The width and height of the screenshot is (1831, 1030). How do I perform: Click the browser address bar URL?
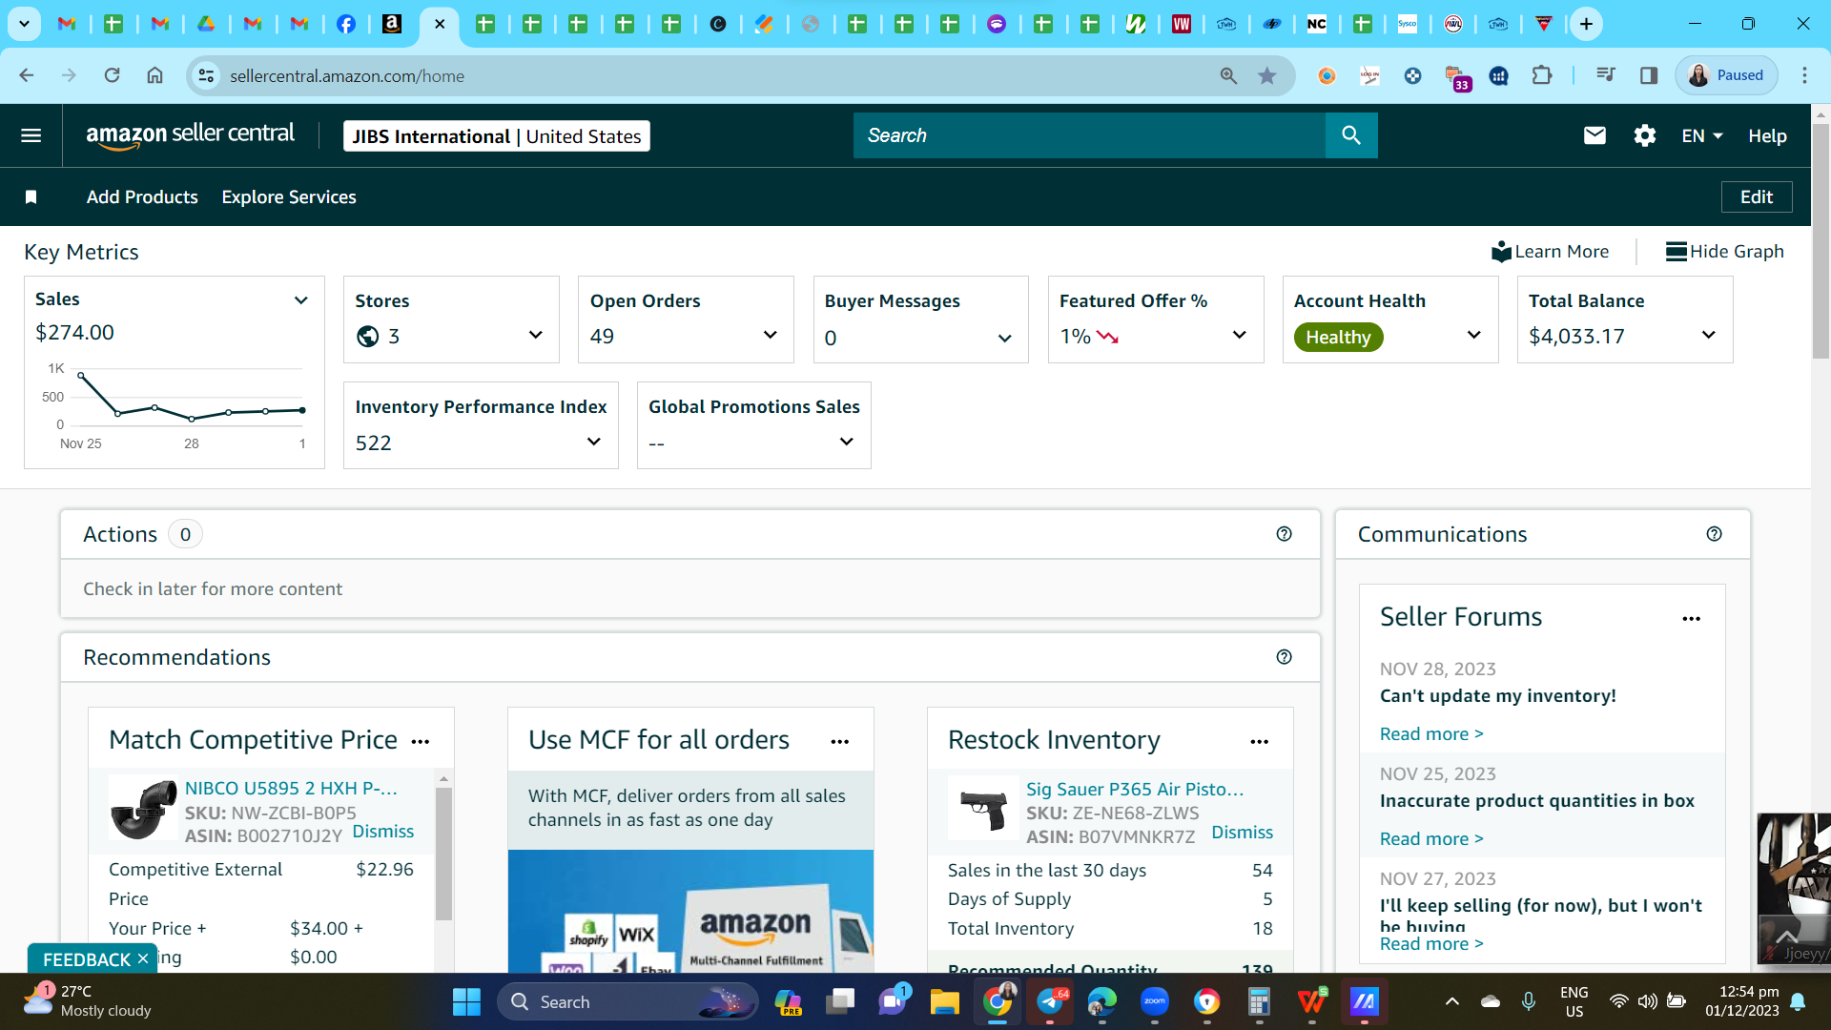347,76
